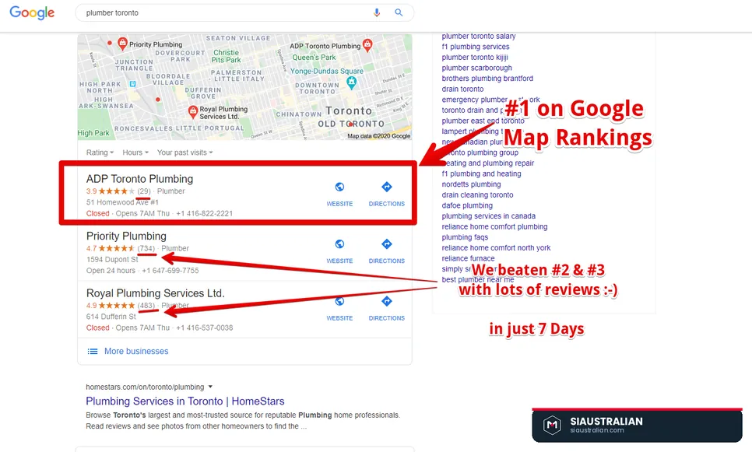Click address 1594 Dupont St

click(112, 259)
